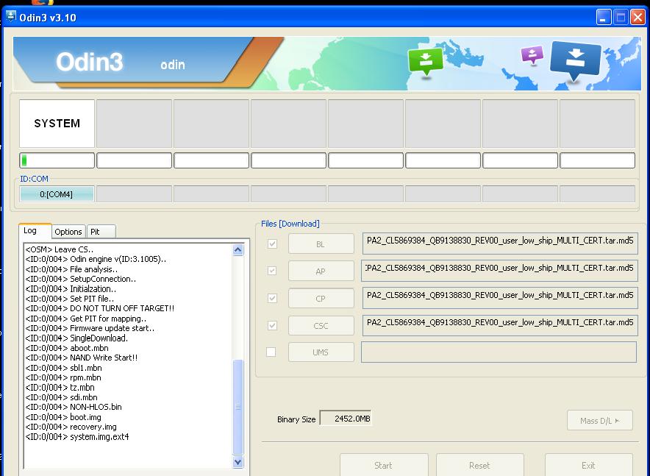Click the log scroll up arrow
Image resolution: width=650 pixels, height=476 pixels.
coord(238,249)
